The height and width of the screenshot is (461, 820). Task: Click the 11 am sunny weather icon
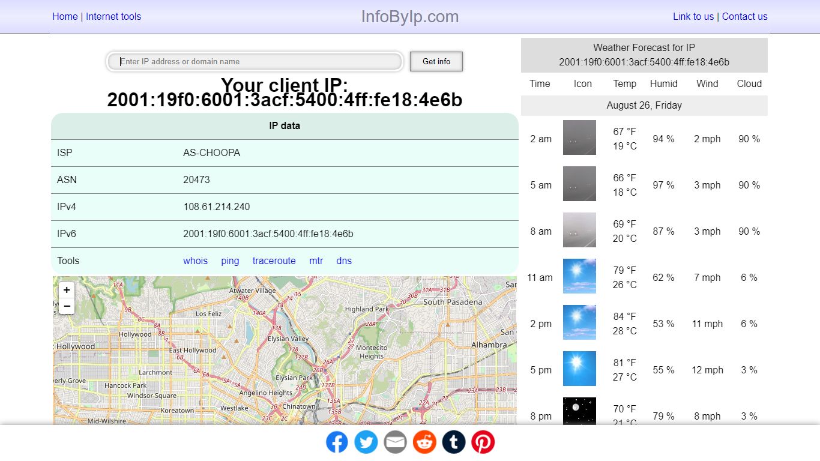579,276
